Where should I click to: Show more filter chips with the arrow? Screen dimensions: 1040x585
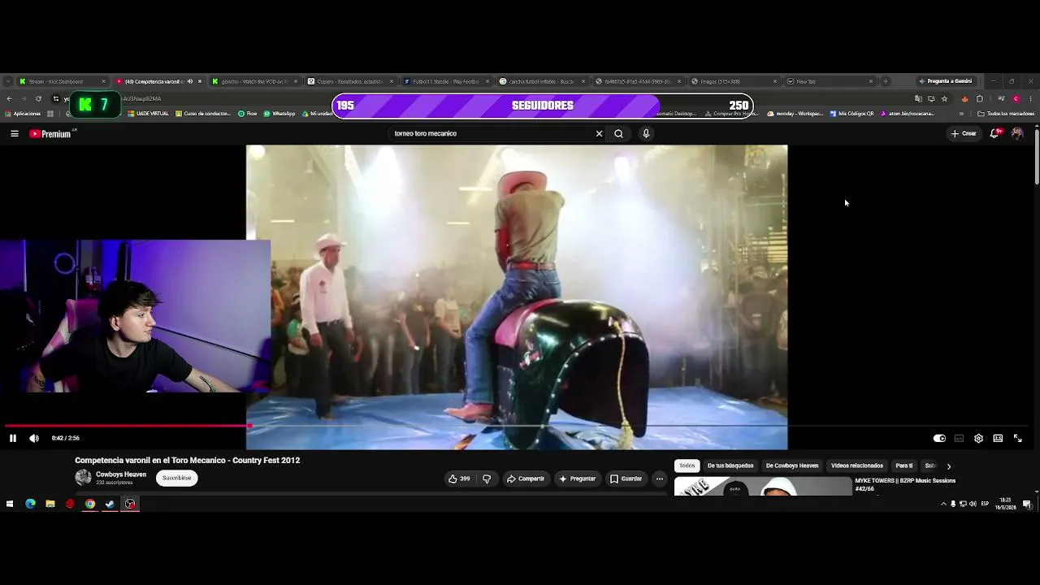(948, 466)
